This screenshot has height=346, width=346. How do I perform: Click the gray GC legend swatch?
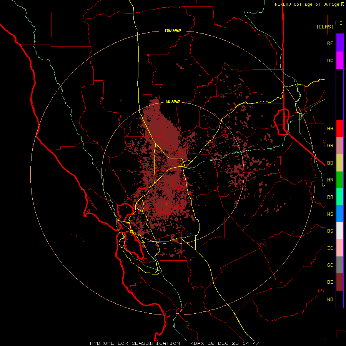339,265
